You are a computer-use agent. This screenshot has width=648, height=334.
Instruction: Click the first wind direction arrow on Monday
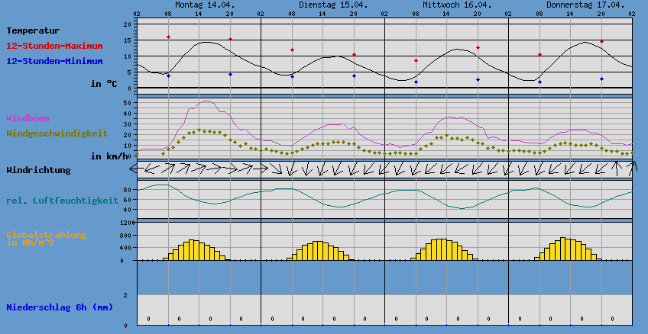(x=144, y=168)
